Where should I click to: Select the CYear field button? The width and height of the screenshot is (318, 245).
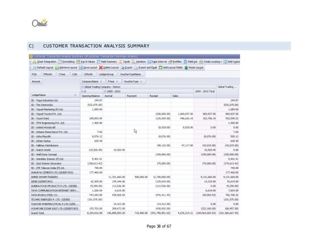click(63, 74)
